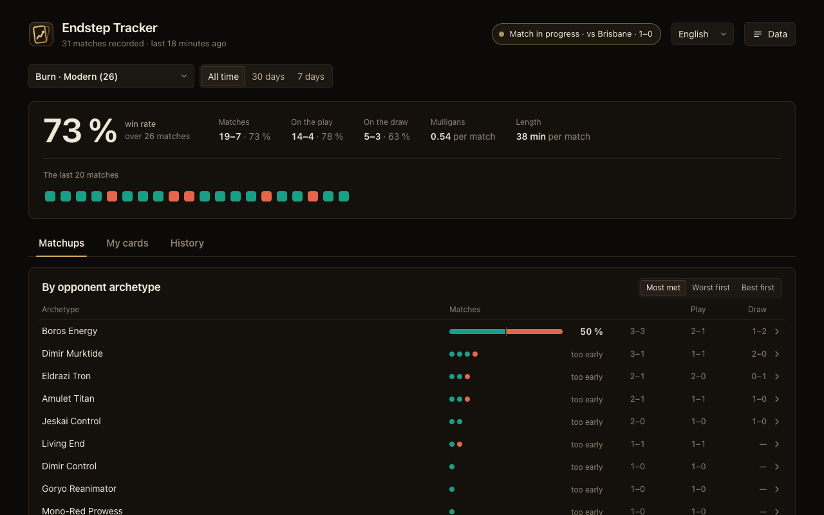Click the last square in last 20 matches

click(x=344, y=196)
